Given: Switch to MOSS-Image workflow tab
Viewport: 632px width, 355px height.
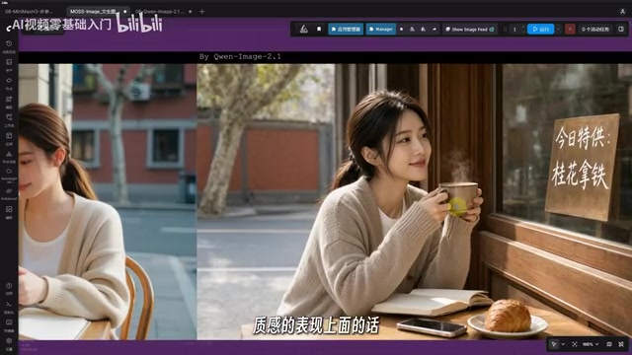Looking at the screenshot, I should pyautogui.click(x=93, y=11).
